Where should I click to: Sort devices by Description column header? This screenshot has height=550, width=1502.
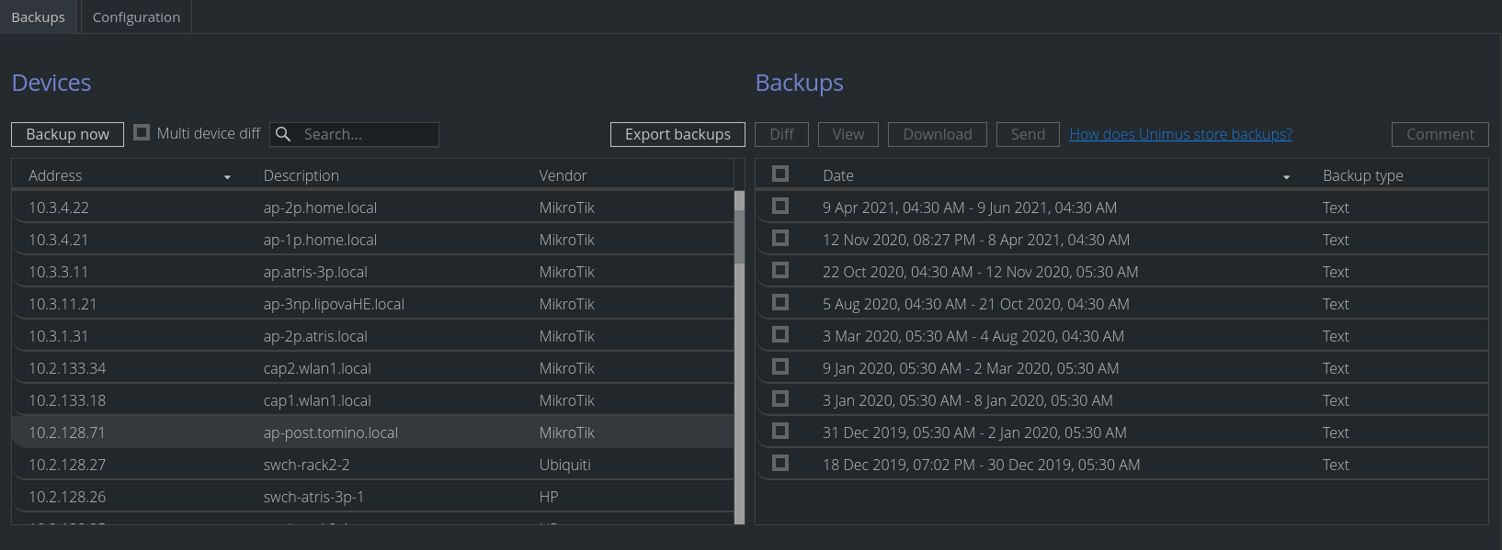302,175
